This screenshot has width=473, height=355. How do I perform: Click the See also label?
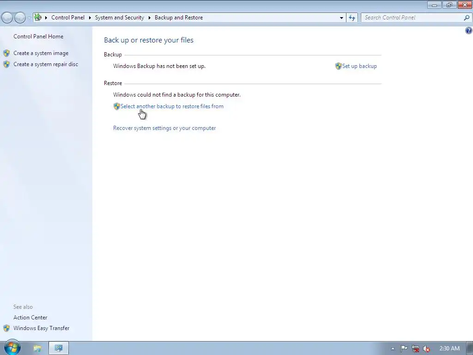(x=23, y=307)
